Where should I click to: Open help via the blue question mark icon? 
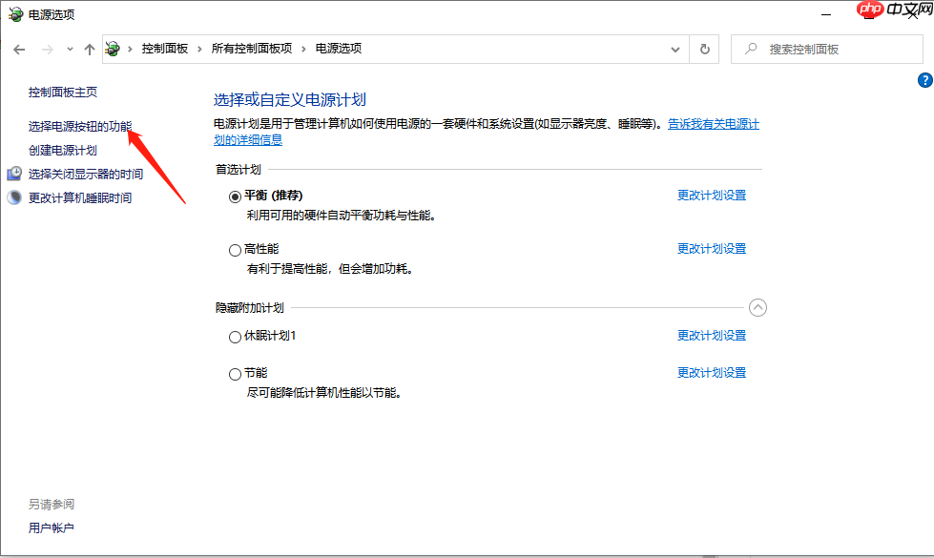tap(926, 80)
